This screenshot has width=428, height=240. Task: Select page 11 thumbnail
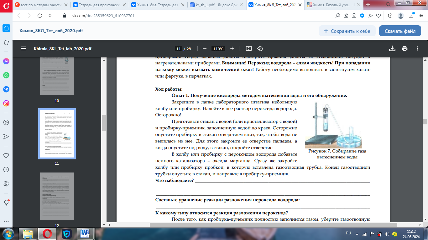(57, 134)
